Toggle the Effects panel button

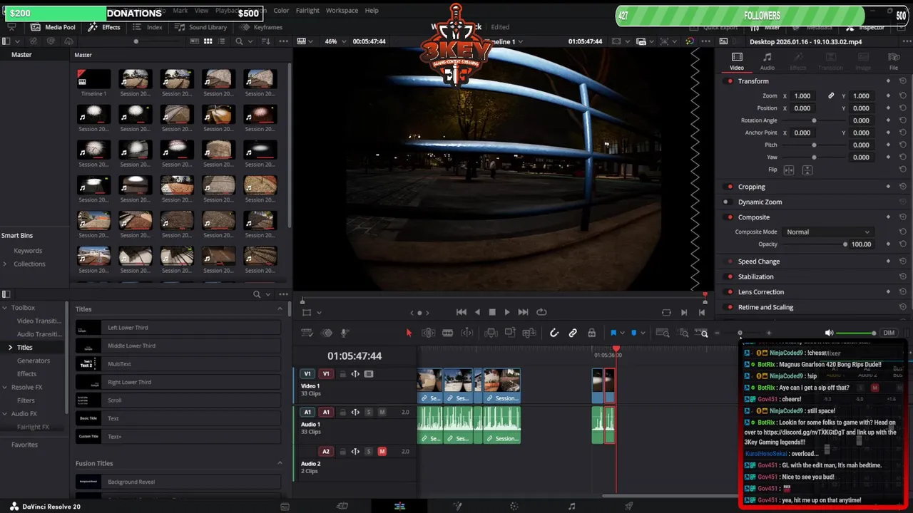click(104, 27)
